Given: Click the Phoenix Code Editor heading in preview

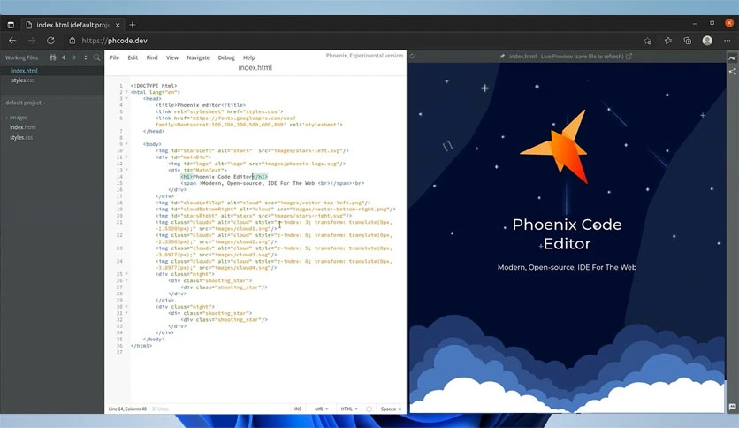Looking at the screenshot, I should pos(567,233).
